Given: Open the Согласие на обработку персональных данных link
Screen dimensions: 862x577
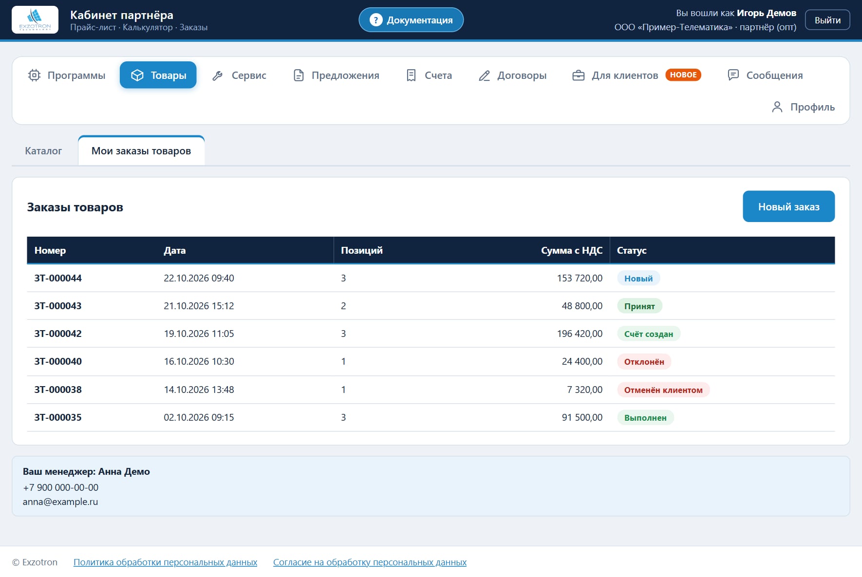Looking at the screenshot, I should [370, 562].
